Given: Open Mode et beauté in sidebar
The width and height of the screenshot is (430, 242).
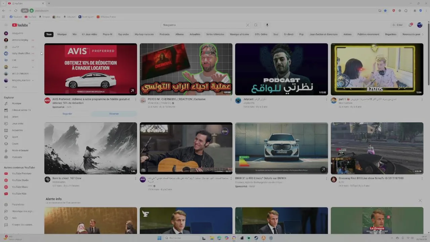Looking at the screenshot, I should (x=20, y=151).
